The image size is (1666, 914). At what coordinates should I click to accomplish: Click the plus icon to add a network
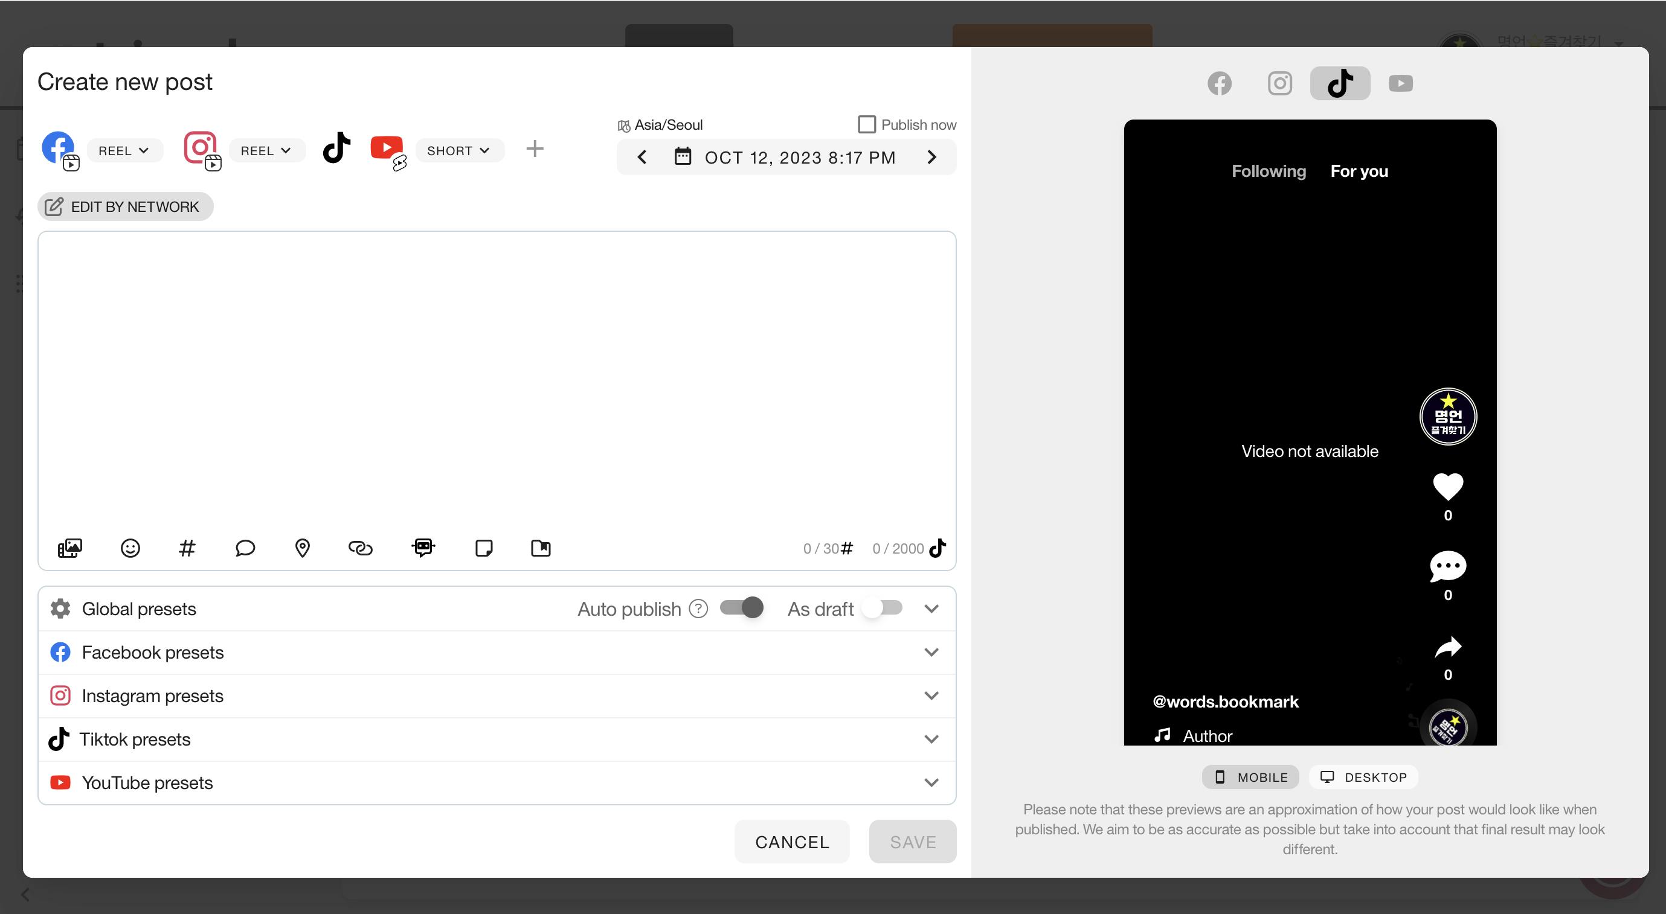534,149
